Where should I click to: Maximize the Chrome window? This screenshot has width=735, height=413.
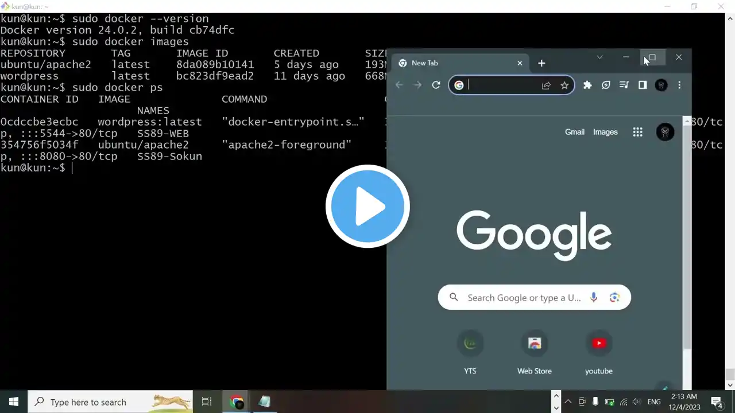(652, 57)
